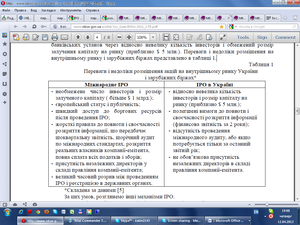This screenshot has height=225, width=300.
Task: Zoom out with the minus button
Action: (x=119, y=37)
